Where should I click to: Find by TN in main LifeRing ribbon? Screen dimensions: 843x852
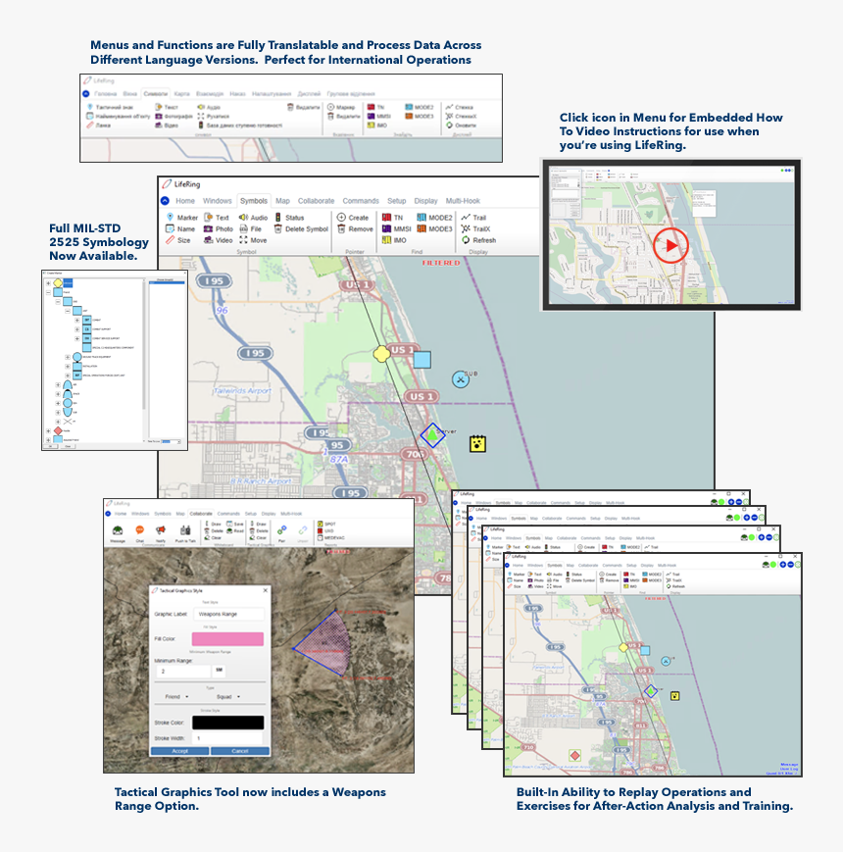pos(392,218)
